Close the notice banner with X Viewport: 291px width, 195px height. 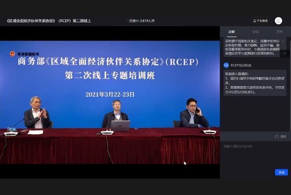(283, 42)
